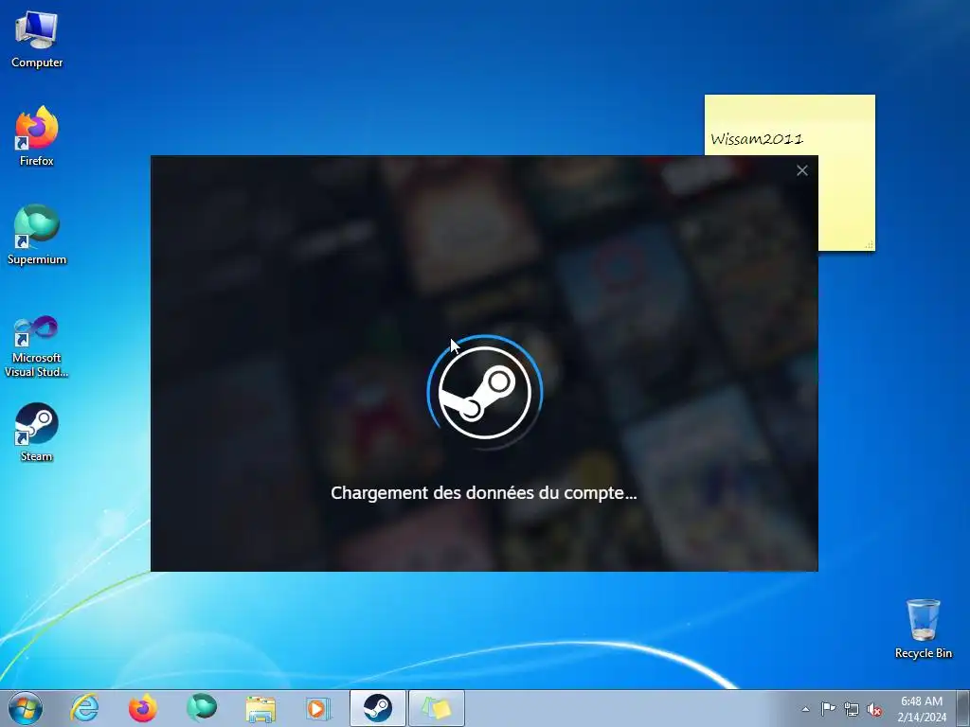The image size is (970, 727).
Task: Launch Internet Explorer from the taskbar
Action: pos(84,708)
